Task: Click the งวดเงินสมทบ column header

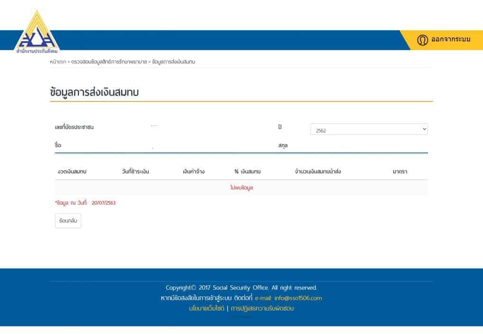Action: [x=72, y=172]
